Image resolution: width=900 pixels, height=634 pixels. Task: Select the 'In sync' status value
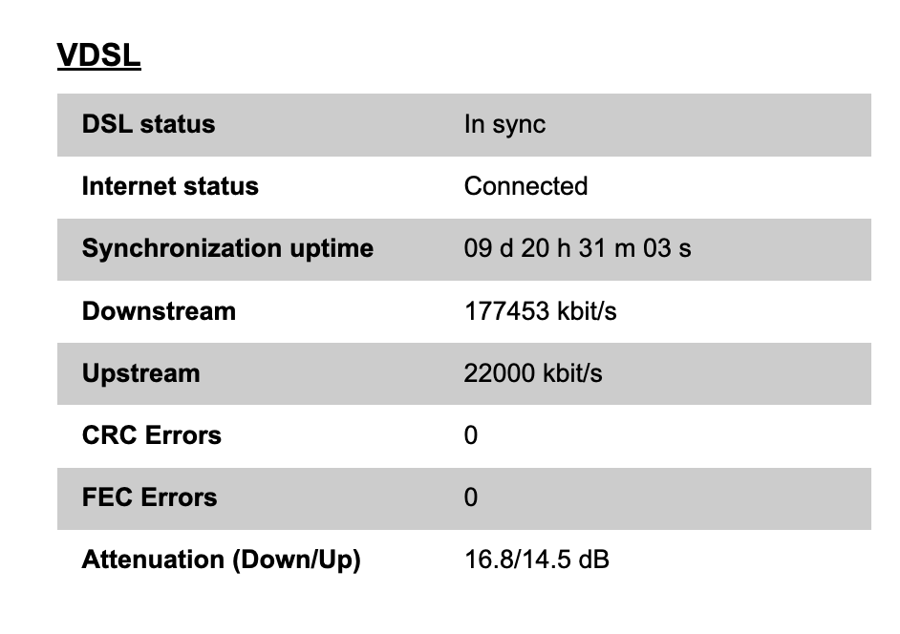[x=504, y=124]
